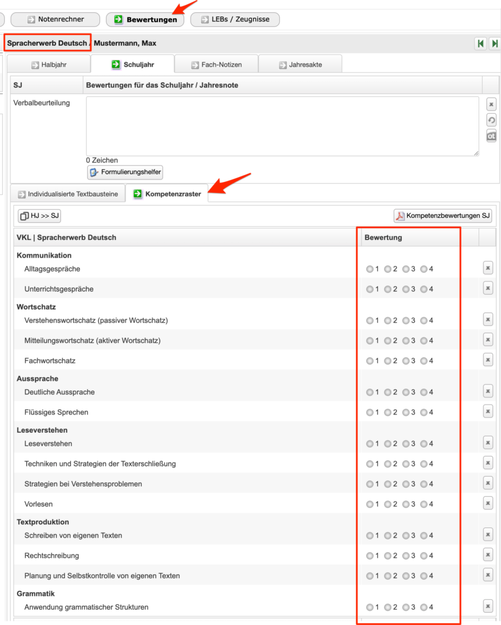This screenshot has width=501, height=625.
Task: Jump to the next student using green arrow
Action: 495,43
